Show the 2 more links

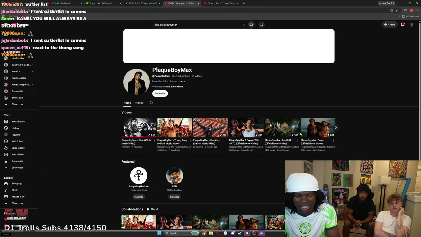(x=175, y=87)
